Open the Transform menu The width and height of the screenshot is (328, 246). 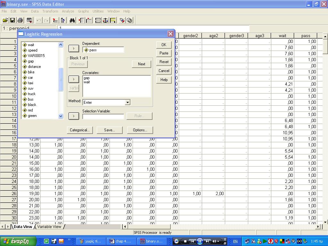coord(50,11)
